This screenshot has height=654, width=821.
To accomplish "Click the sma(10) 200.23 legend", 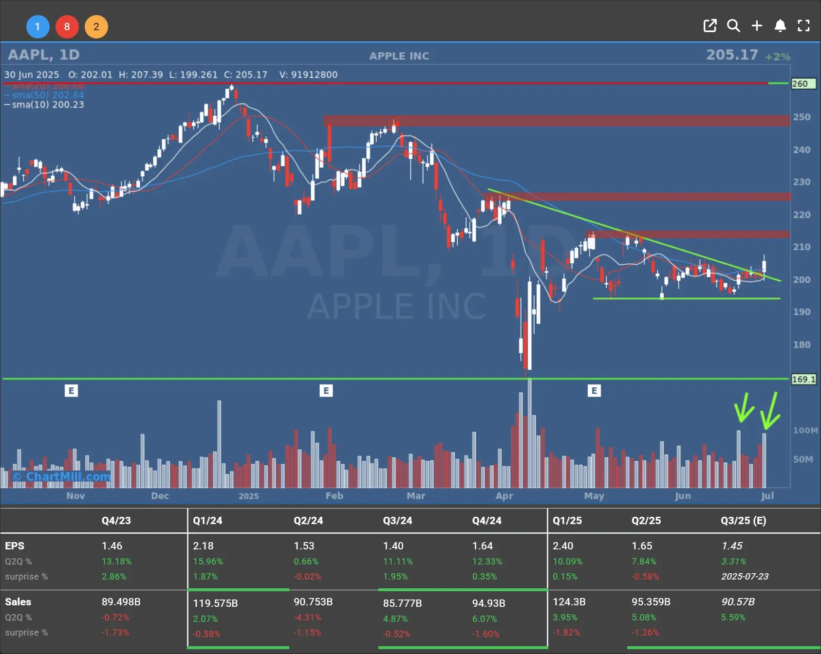I will [x=44, y=105].
